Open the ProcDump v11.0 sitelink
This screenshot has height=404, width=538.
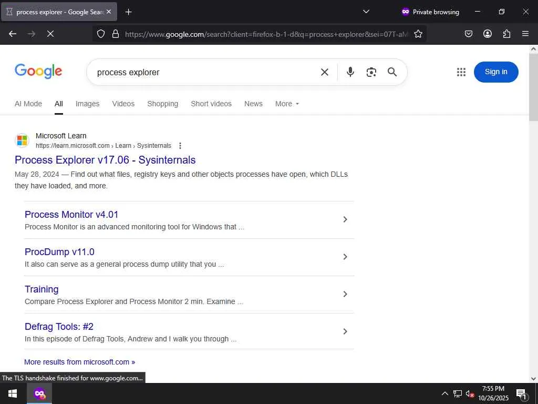coord(59,252)
